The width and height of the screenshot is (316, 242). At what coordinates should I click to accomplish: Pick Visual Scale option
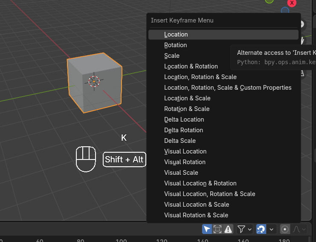click(223, 173)
